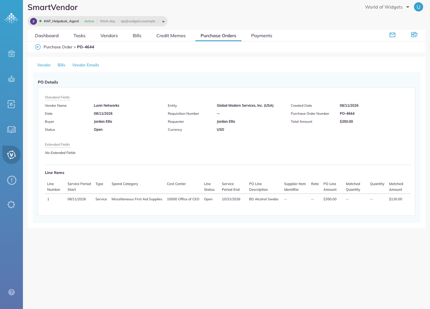Select the Purchase Orders tab

point(218,35)
